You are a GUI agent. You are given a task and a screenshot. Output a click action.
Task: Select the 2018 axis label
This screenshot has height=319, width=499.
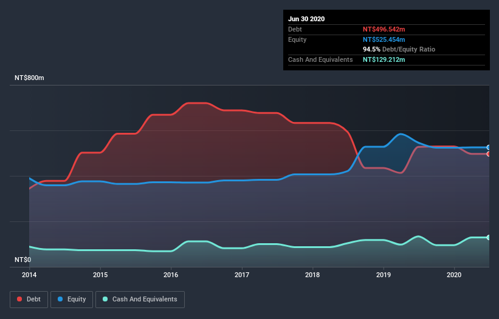click(312, 275)
